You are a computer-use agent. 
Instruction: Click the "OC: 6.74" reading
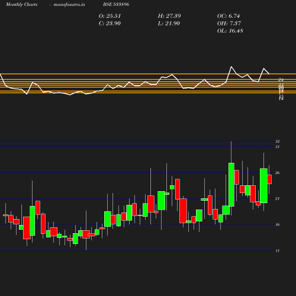(x=229, y=16)
